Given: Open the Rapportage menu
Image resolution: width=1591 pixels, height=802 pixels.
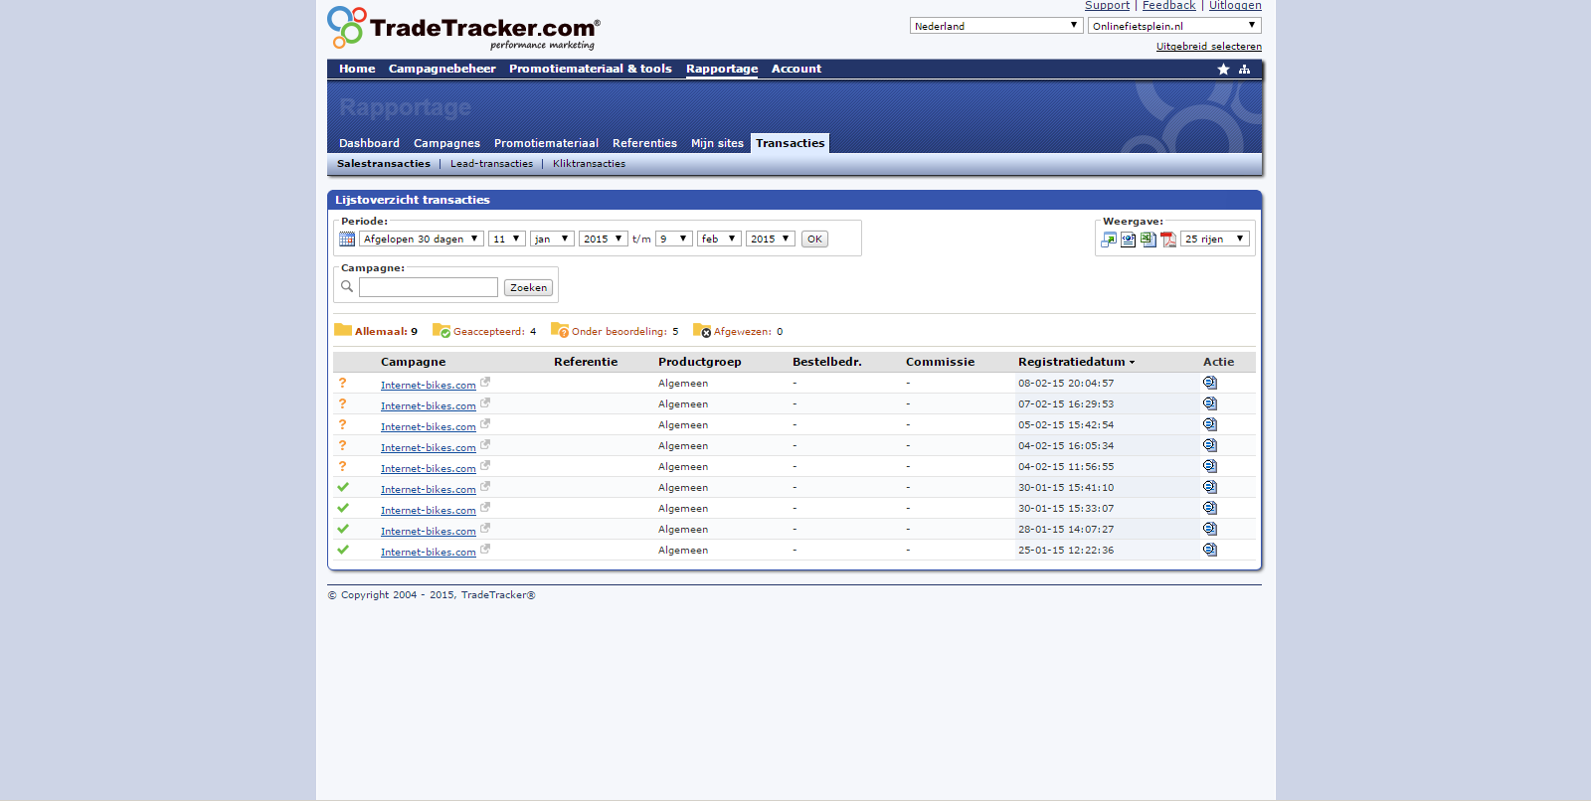Looking at the screenshot, I should click(722, 70).
